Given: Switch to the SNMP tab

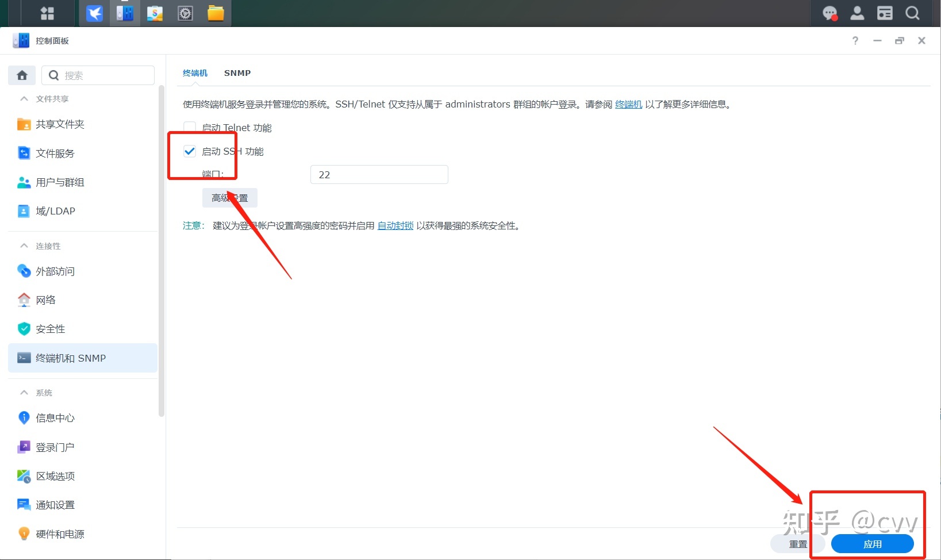Looking at the screenshot, I should click(x=237, y=73).
